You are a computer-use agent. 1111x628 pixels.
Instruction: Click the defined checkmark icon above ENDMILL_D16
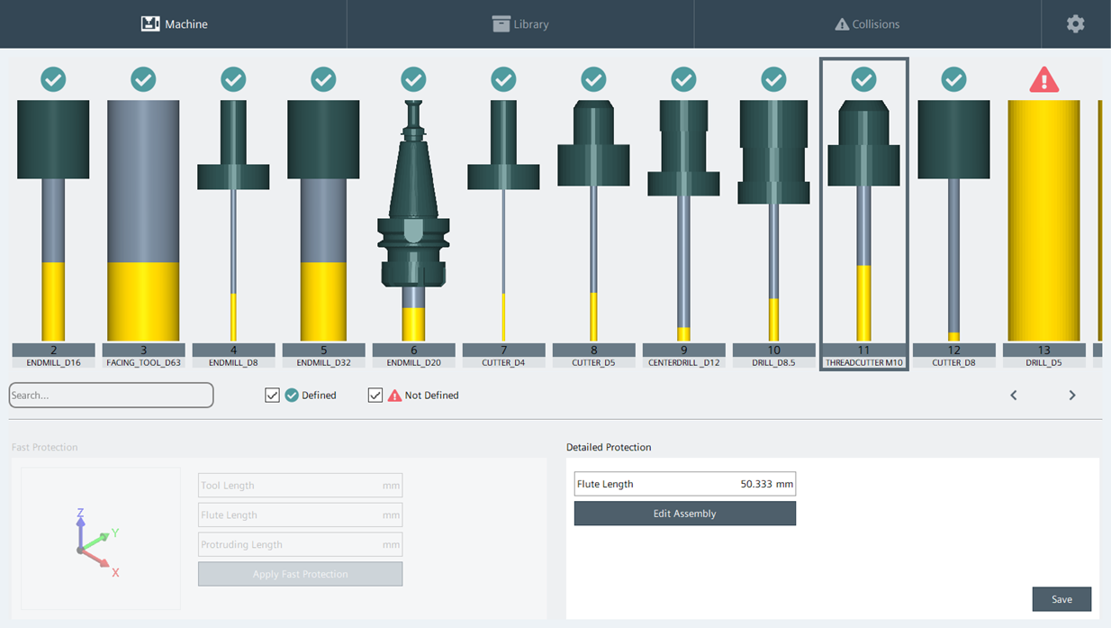coord(53,79)
